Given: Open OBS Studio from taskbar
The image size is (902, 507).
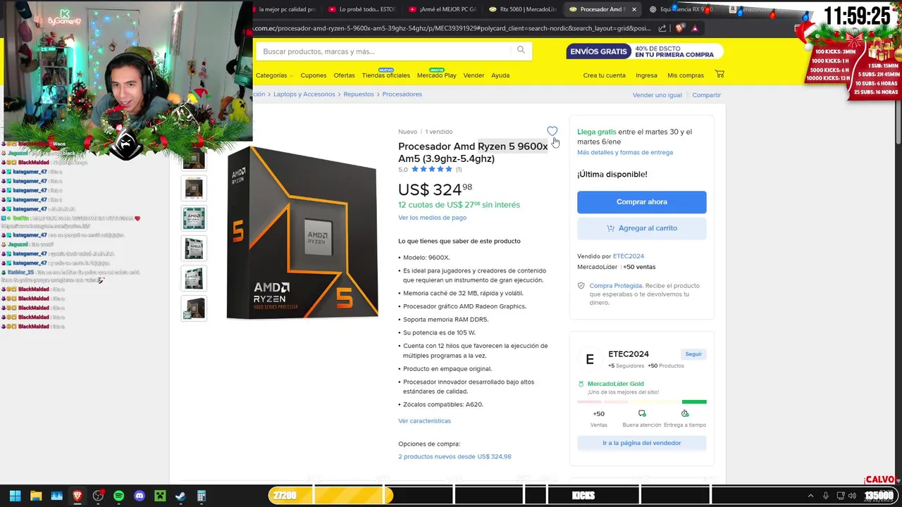Looking at the screenshot, I should [x=98, y=496].
